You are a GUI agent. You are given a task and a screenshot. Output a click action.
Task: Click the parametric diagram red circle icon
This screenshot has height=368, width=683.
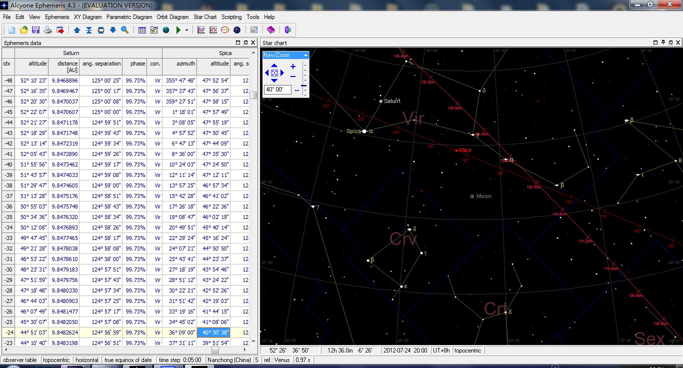point(213,30)
